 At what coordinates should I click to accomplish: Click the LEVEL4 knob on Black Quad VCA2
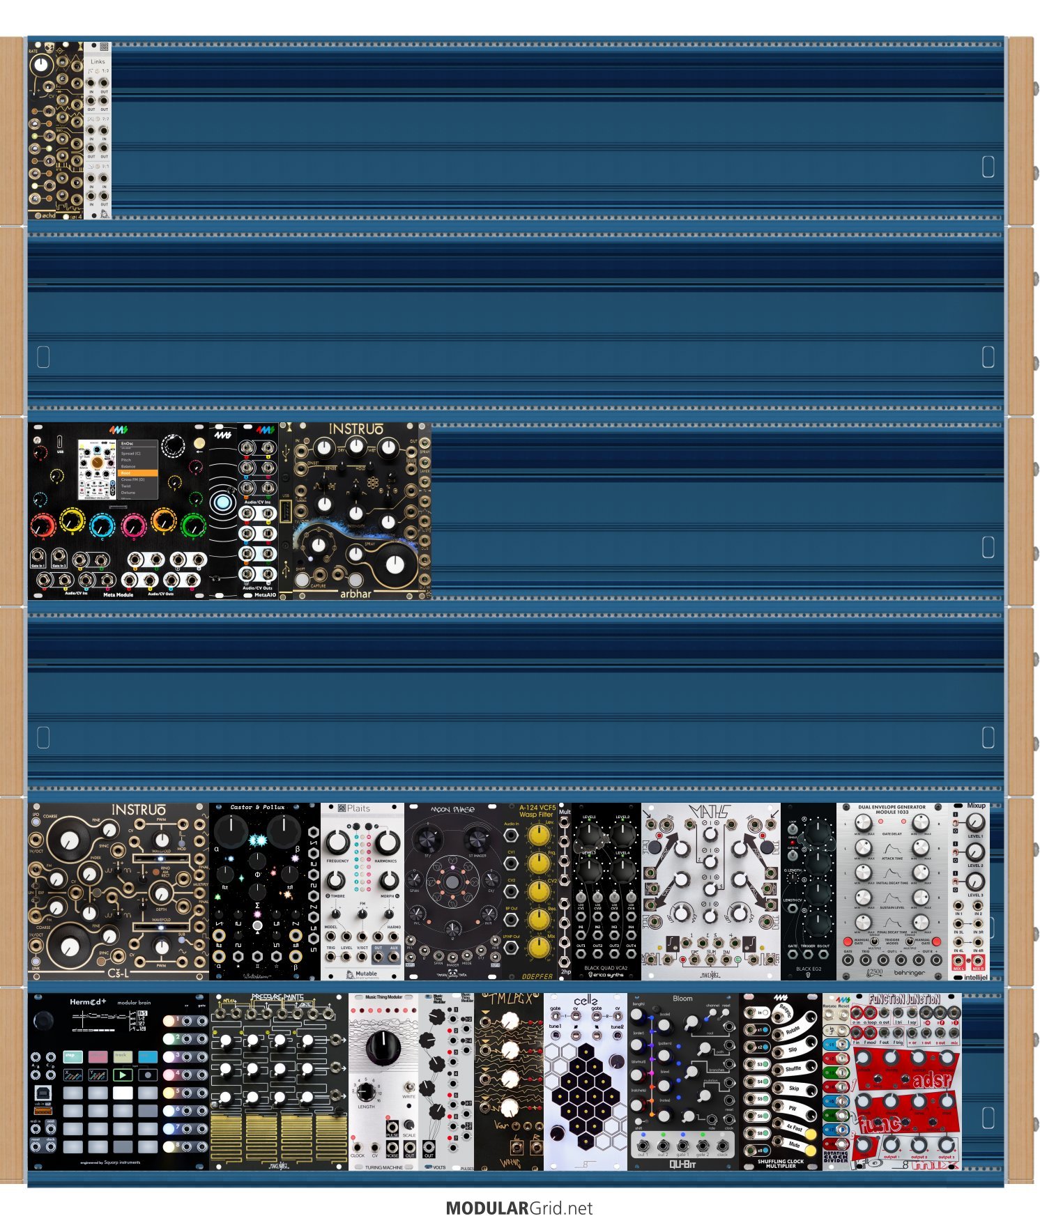point(622,870)
